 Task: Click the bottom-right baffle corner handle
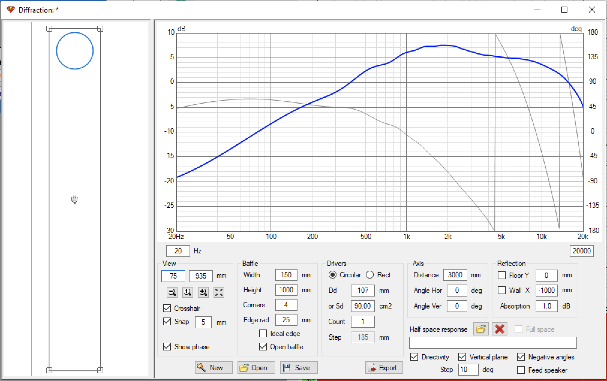100,370
